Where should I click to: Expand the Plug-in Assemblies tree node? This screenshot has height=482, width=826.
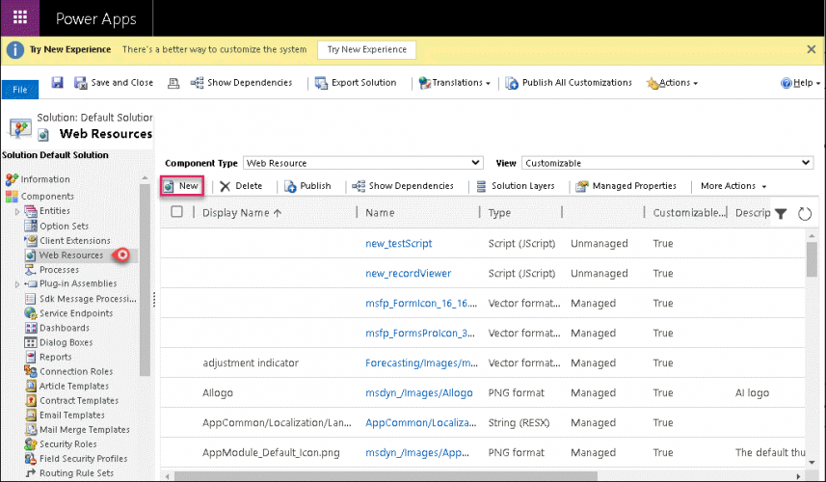click(x=17, y=284)
